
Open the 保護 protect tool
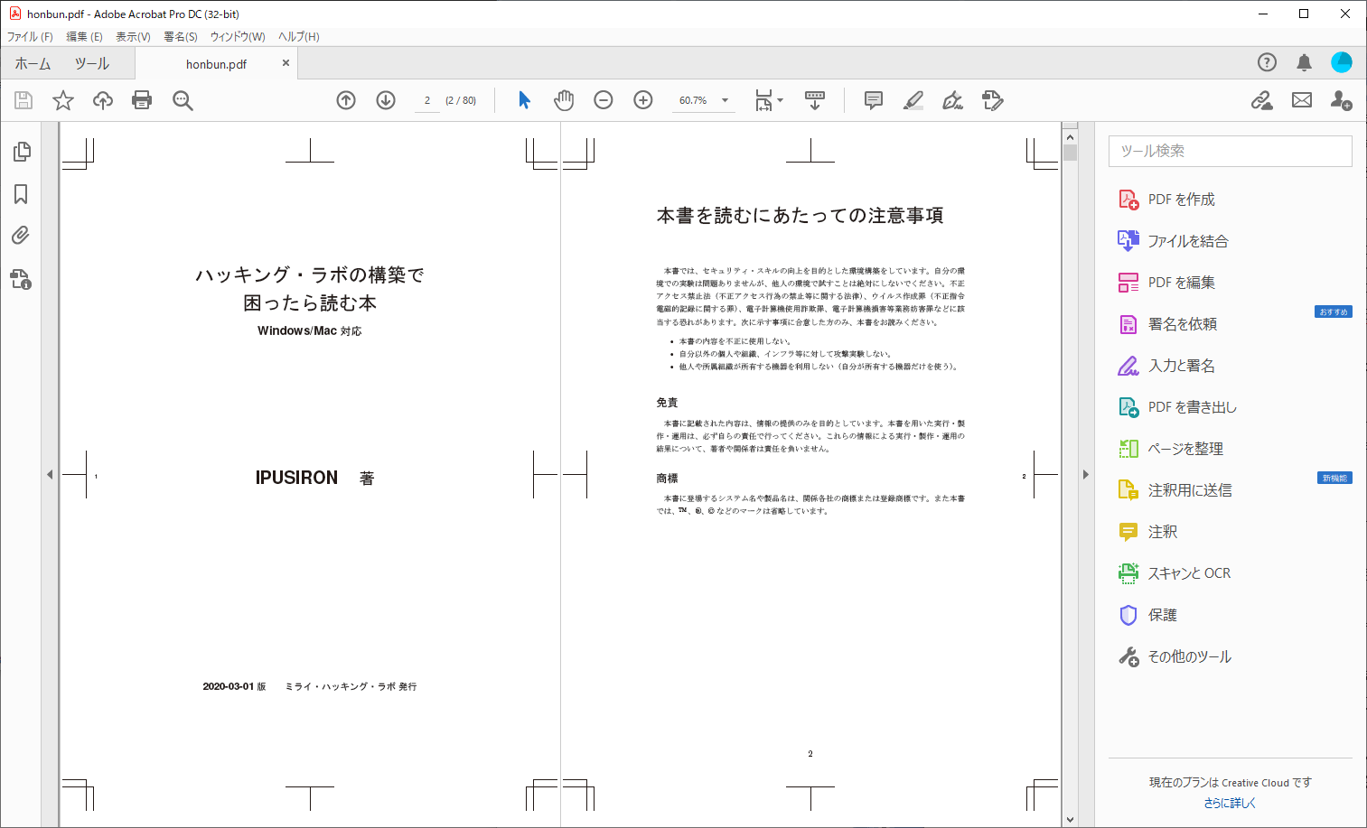pyautogui.click(x=1147, y=615)
